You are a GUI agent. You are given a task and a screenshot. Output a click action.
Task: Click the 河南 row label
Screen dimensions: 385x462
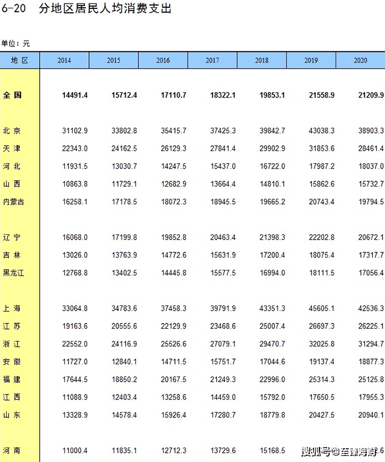12,451
